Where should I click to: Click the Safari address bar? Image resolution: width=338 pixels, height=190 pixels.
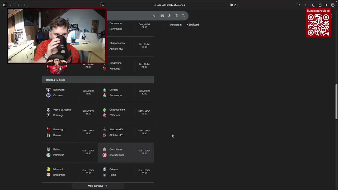pyautogui.click(x=169, y=5)
